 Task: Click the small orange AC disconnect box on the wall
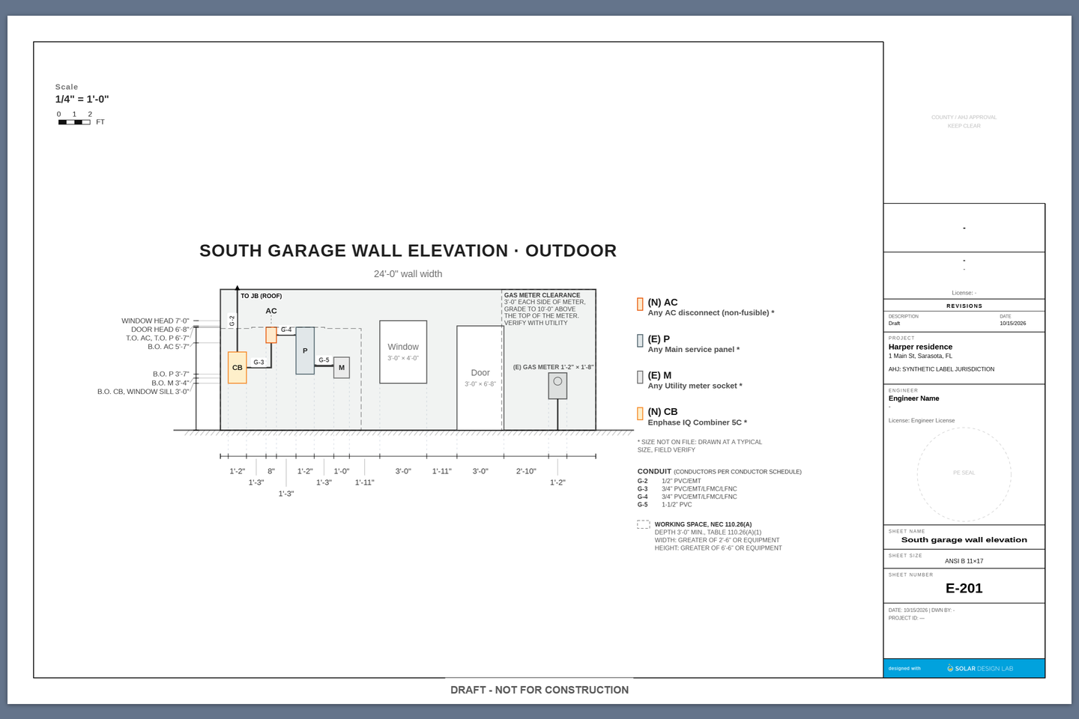271,335
